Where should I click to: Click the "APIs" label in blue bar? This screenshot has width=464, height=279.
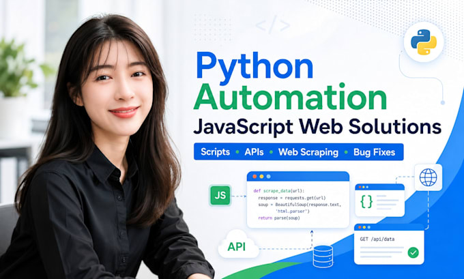click(254, 152)
